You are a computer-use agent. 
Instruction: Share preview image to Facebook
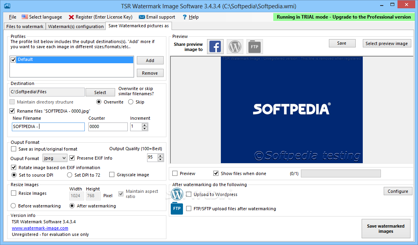pos(215,47)
